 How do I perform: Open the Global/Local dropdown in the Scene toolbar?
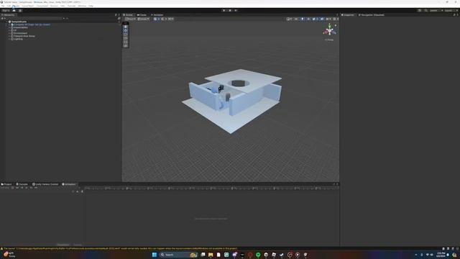click(144, 19)
